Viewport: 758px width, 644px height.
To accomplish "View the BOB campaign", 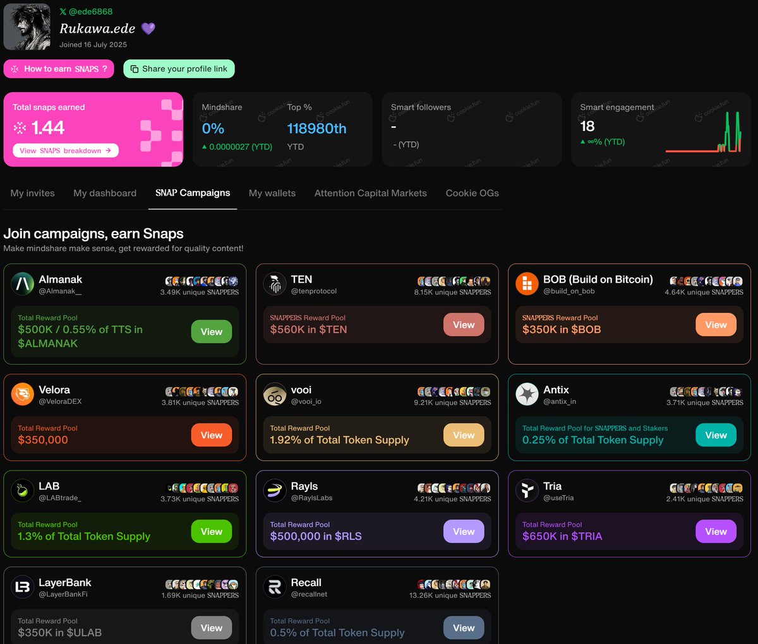I will tap(716, 325).
